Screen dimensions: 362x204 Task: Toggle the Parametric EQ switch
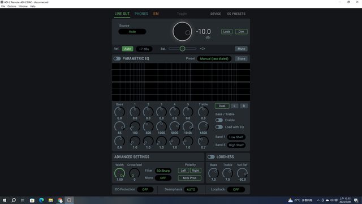point(117,58)
